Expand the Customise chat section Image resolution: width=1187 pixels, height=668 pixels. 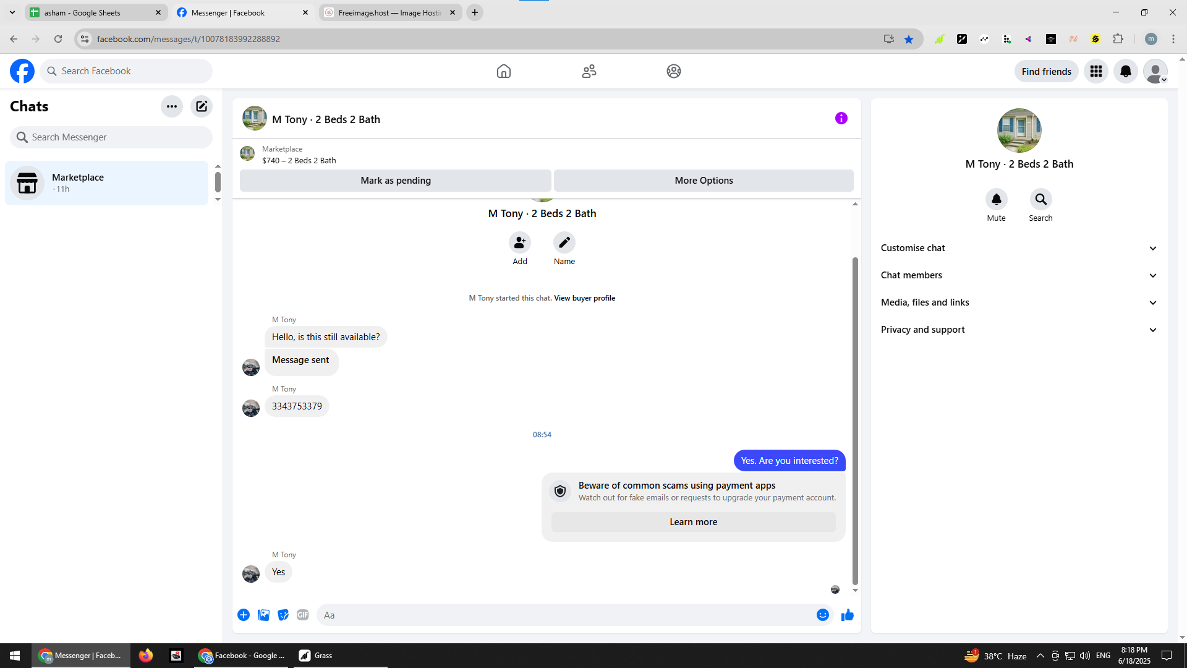click(x=1019, y=248)
